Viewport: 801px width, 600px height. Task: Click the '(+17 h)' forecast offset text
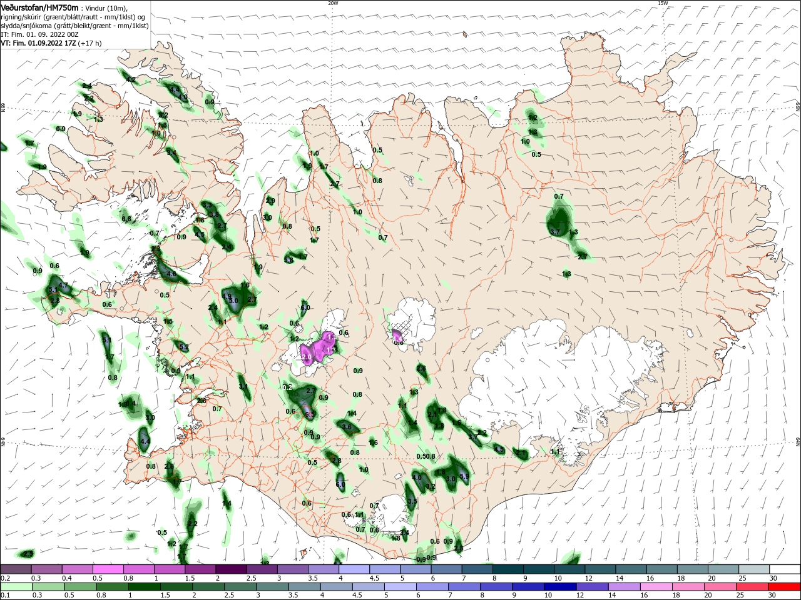[x=90, y=43]
